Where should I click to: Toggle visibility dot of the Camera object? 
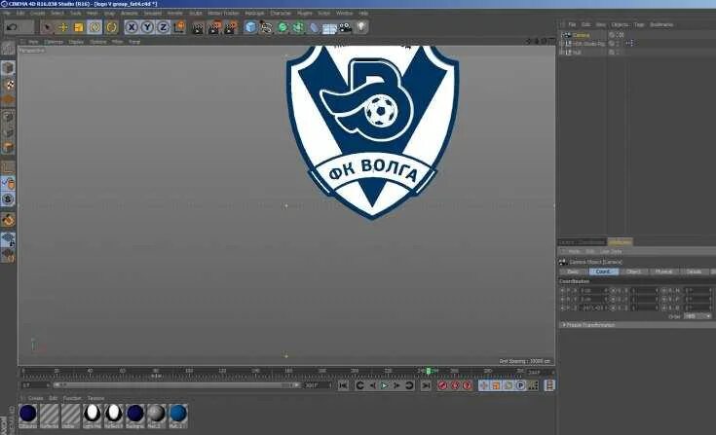[x=618, y=34]
